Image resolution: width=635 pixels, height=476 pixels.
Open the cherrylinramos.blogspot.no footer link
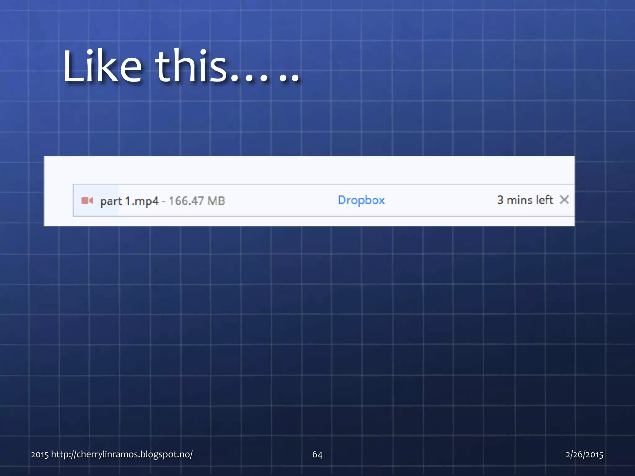(122, 454)
